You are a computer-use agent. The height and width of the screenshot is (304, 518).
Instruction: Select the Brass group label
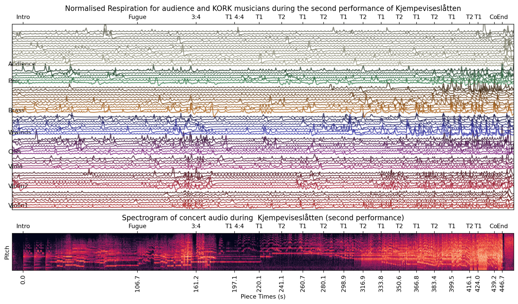point(16,110)
